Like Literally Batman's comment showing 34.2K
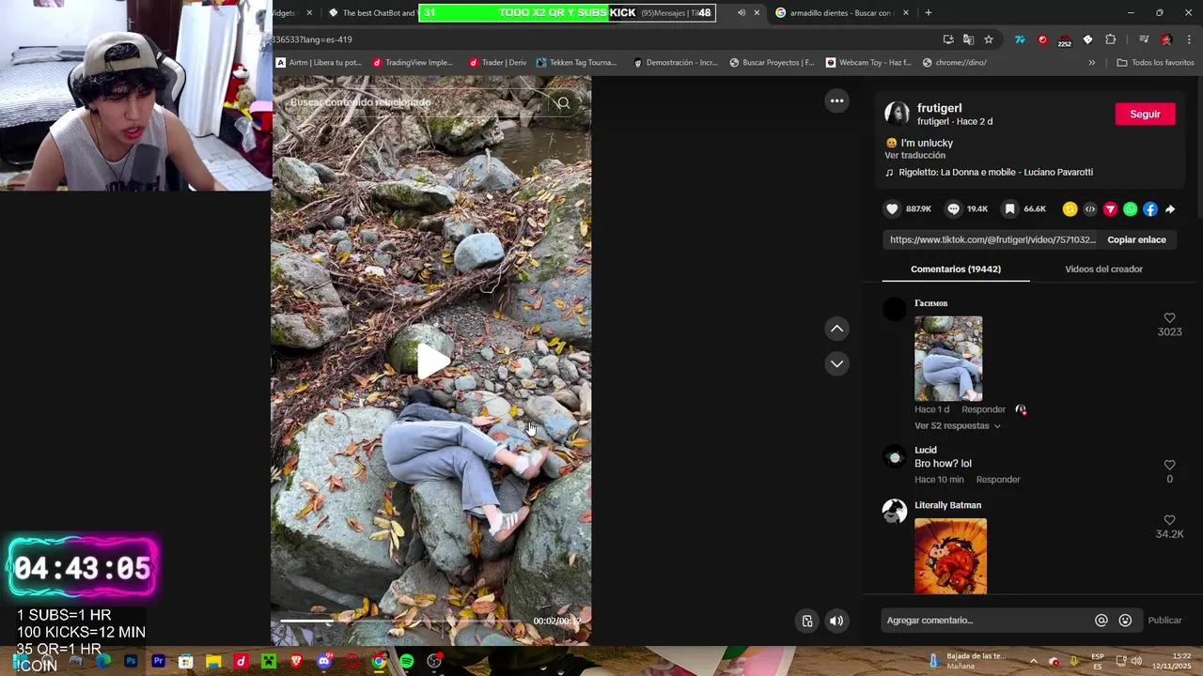Viewport: 1203px width, 676px height. 1169,520
